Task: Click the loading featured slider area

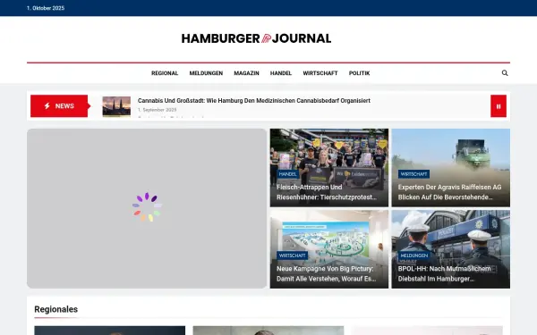Action: [x=147, y=208]
